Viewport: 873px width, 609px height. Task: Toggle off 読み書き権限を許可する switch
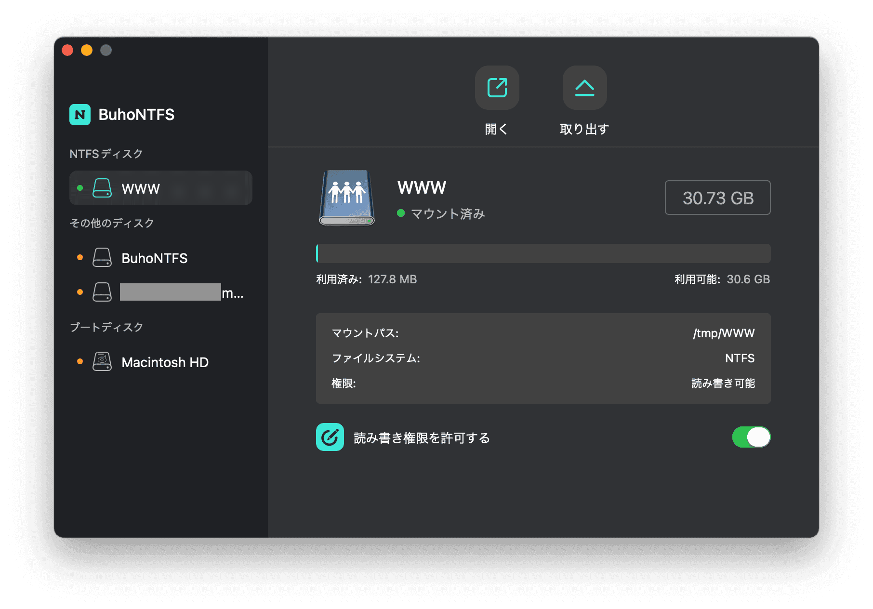pyautogui.click(x=751, y=437)
